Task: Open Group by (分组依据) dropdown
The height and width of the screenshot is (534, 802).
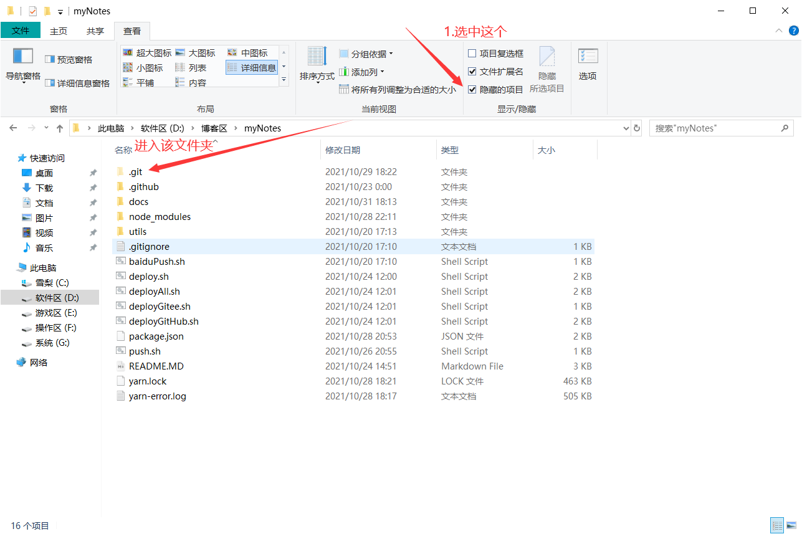Action: point(366,54)
